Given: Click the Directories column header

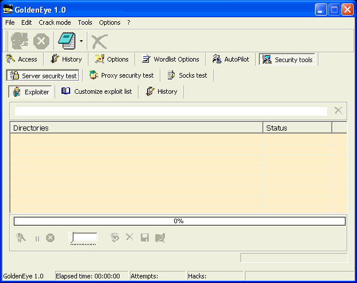Looking at the screenshot, I should pos(136,128).
